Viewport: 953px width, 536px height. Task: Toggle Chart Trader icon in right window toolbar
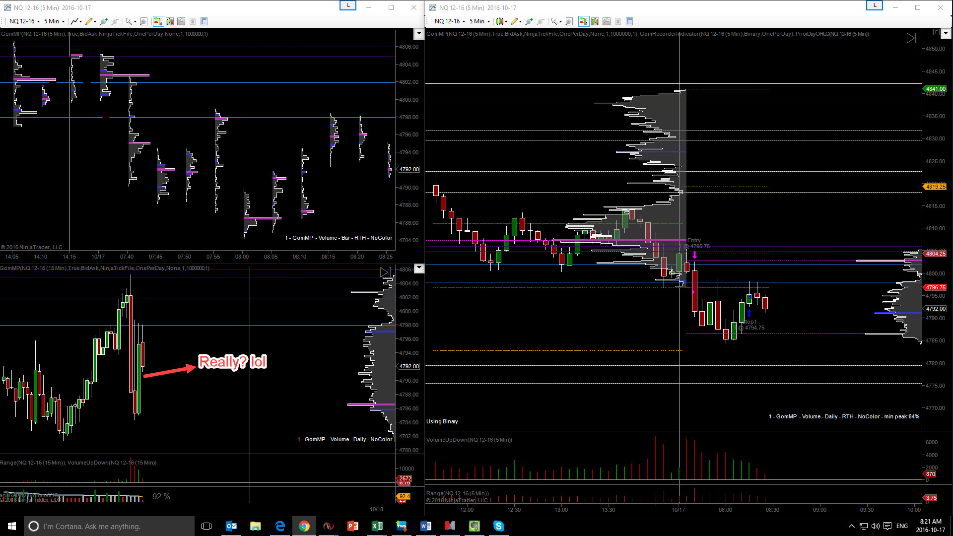(x=584, y=21)
